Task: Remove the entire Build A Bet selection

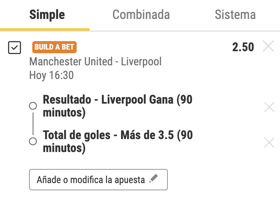Action: [x=268, y=47]
